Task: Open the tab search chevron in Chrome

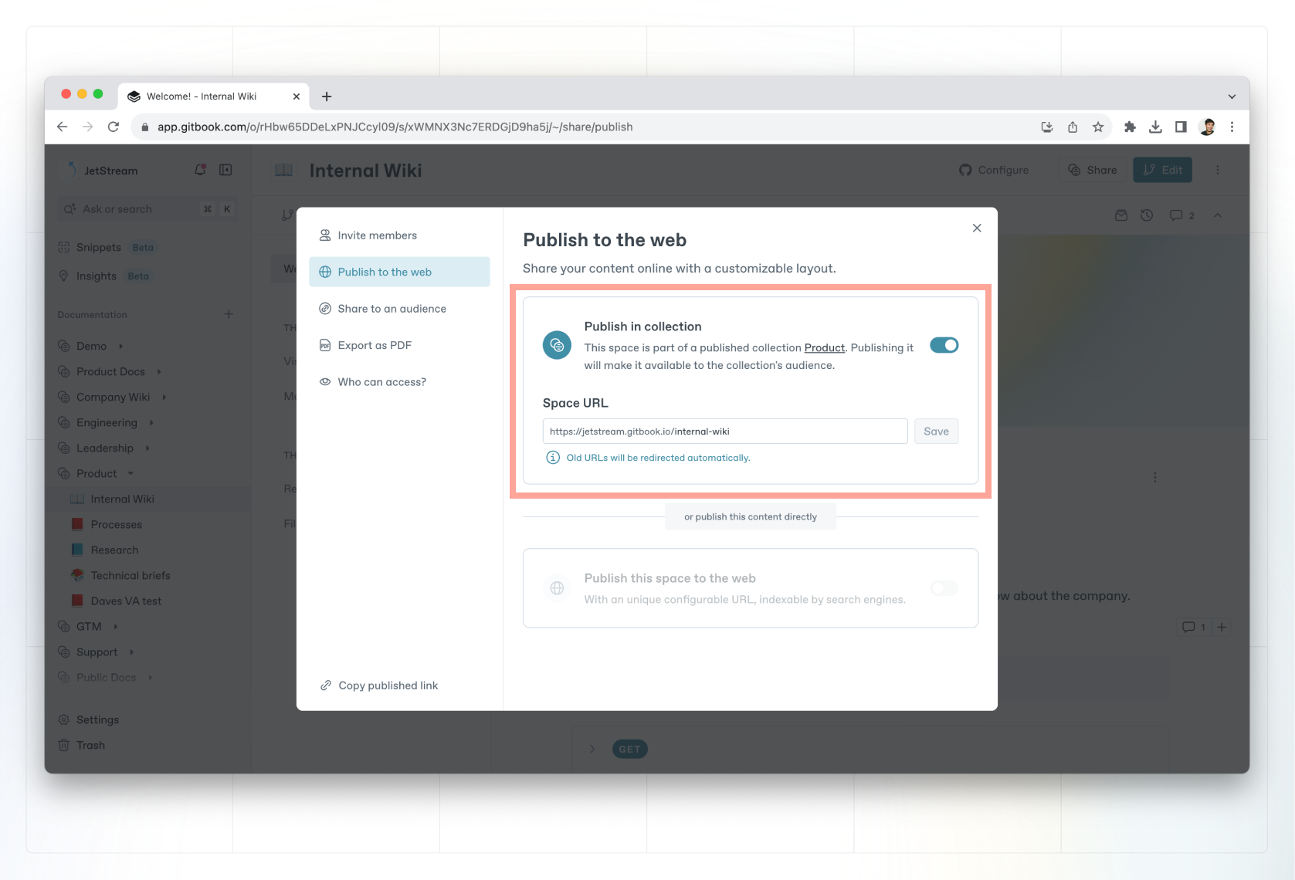Action: click(x=1232, y=96)
